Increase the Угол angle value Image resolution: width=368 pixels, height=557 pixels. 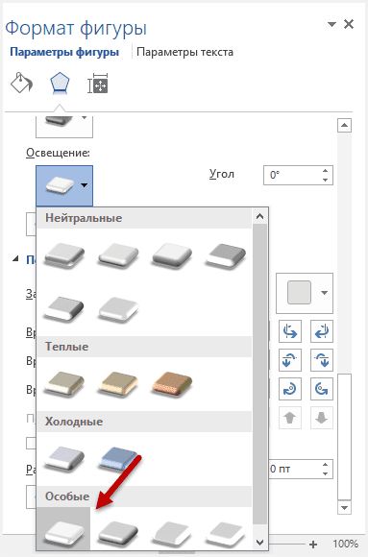point(325,171)
